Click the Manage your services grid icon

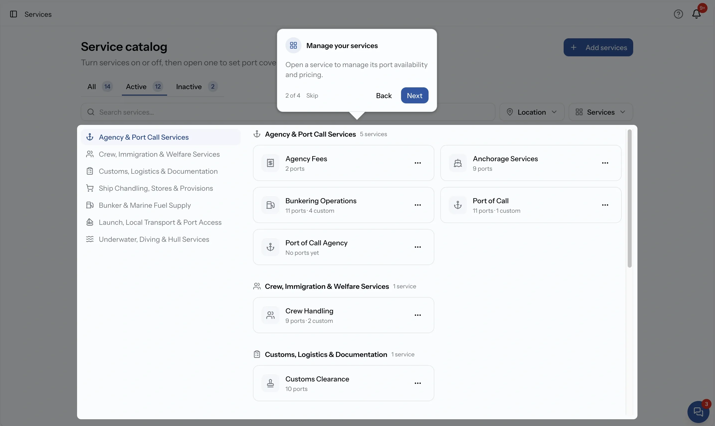[x=293, y=45]
